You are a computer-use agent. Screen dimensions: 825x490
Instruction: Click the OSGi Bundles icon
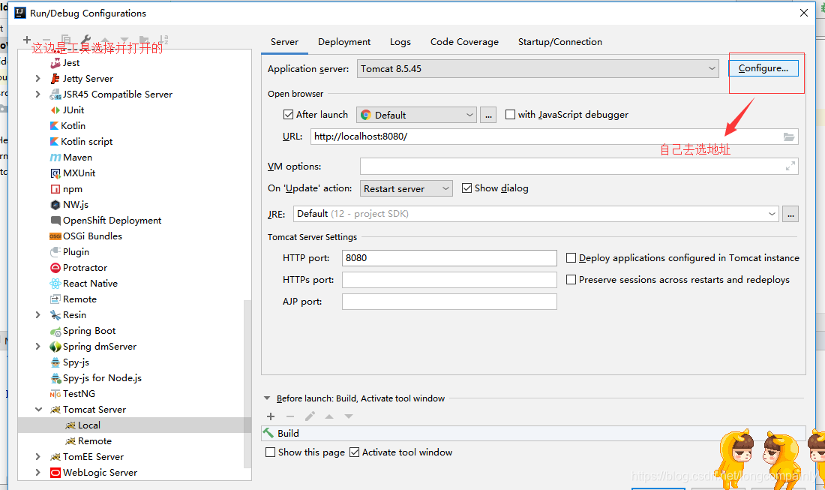(x=55, y=236)
